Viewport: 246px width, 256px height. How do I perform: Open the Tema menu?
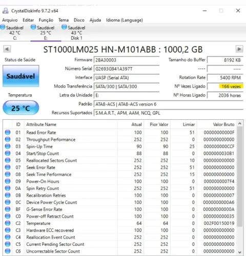click(x=64, y=20)
